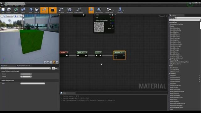
Task: Click the Const A value field
Action: click(x=26, y=74)
